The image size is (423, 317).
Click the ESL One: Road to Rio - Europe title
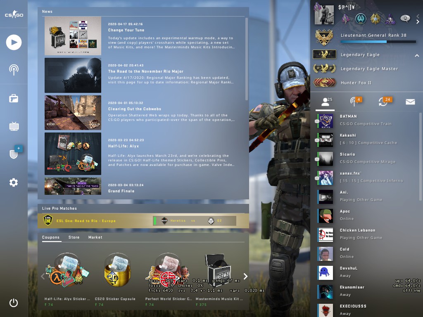(86, 221)
